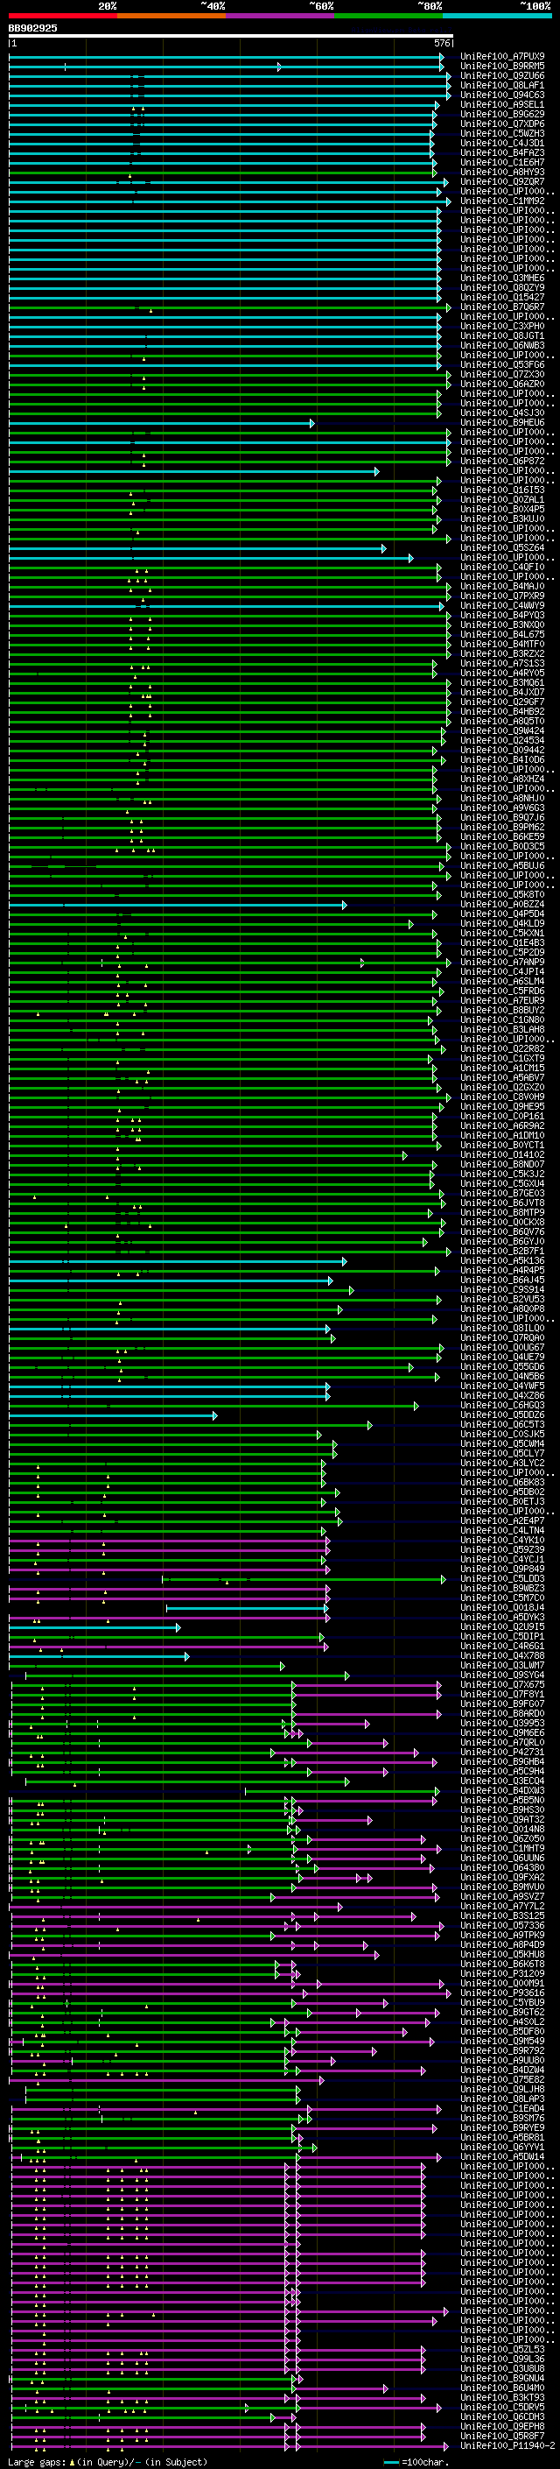Select last hit UniRef100_P11940-2
Screen dimensions: 560x2469
click(507, 2446)
